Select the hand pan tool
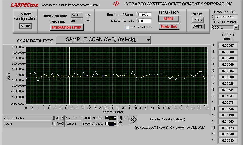 click(120, 123)
